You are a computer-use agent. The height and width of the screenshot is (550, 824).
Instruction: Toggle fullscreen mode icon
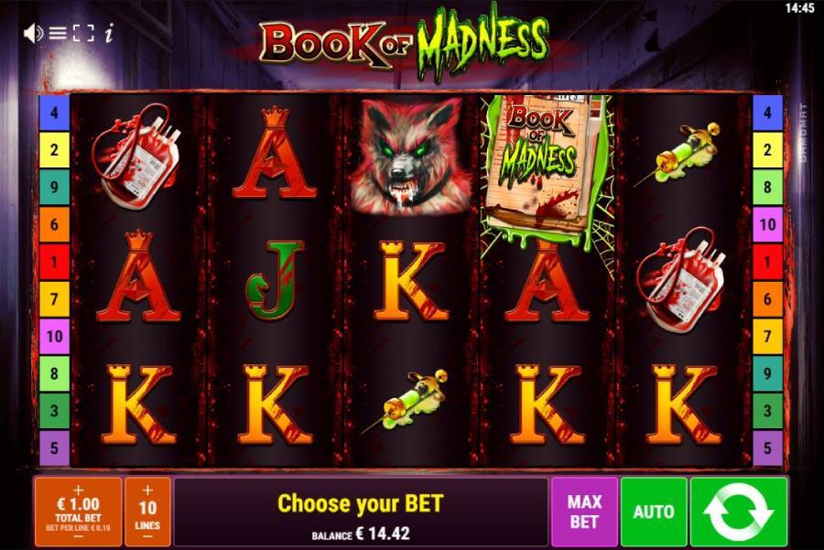click(x=83, y=34)
